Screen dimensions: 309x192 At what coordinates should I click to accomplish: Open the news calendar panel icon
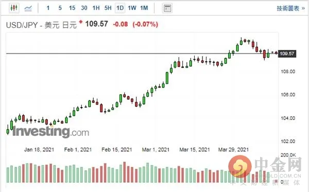click(x=167, y=8)
